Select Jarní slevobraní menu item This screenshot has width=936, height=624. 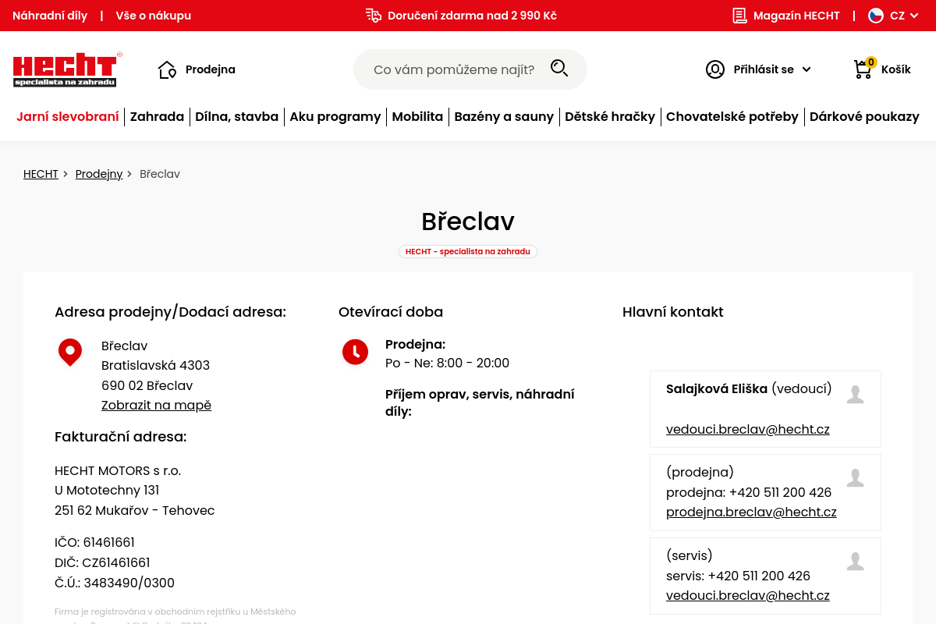(68, 117)
